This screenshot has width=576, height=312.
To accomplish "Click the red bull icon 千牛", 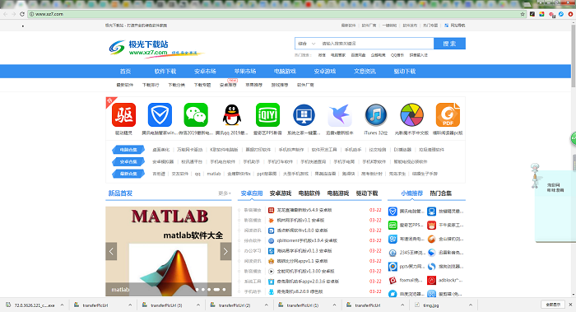I will coord(432,225).
